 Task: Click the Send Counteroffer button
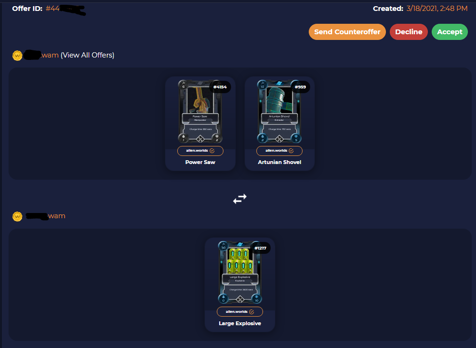[347, 32]
